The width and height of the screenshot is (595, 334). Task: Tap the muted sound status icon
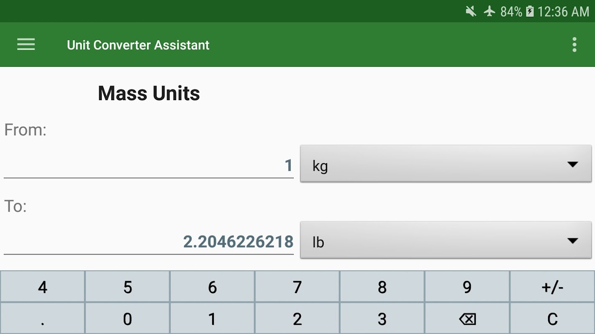(471, 11)
